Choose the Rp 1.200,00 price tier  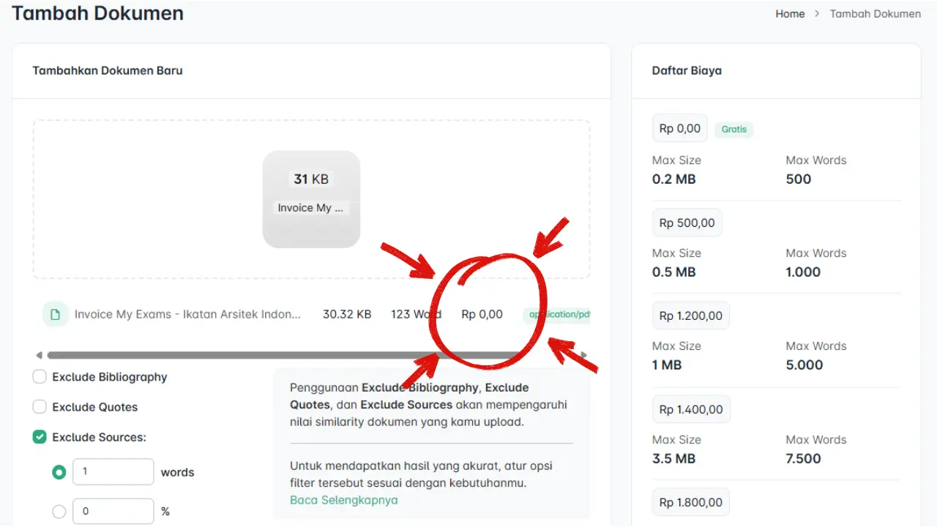[x=690, y=315]
